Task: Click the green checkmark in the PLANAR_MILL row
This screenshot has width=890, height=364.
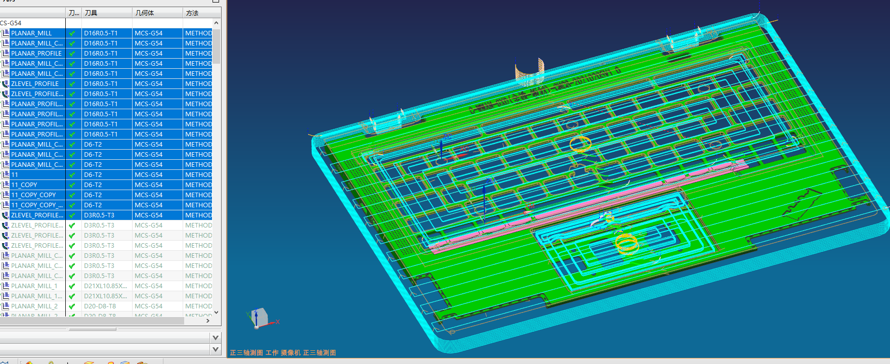Action: (72, 33)
